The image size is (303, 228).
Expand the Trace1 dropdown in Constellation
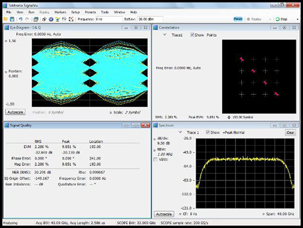point(165,35)
